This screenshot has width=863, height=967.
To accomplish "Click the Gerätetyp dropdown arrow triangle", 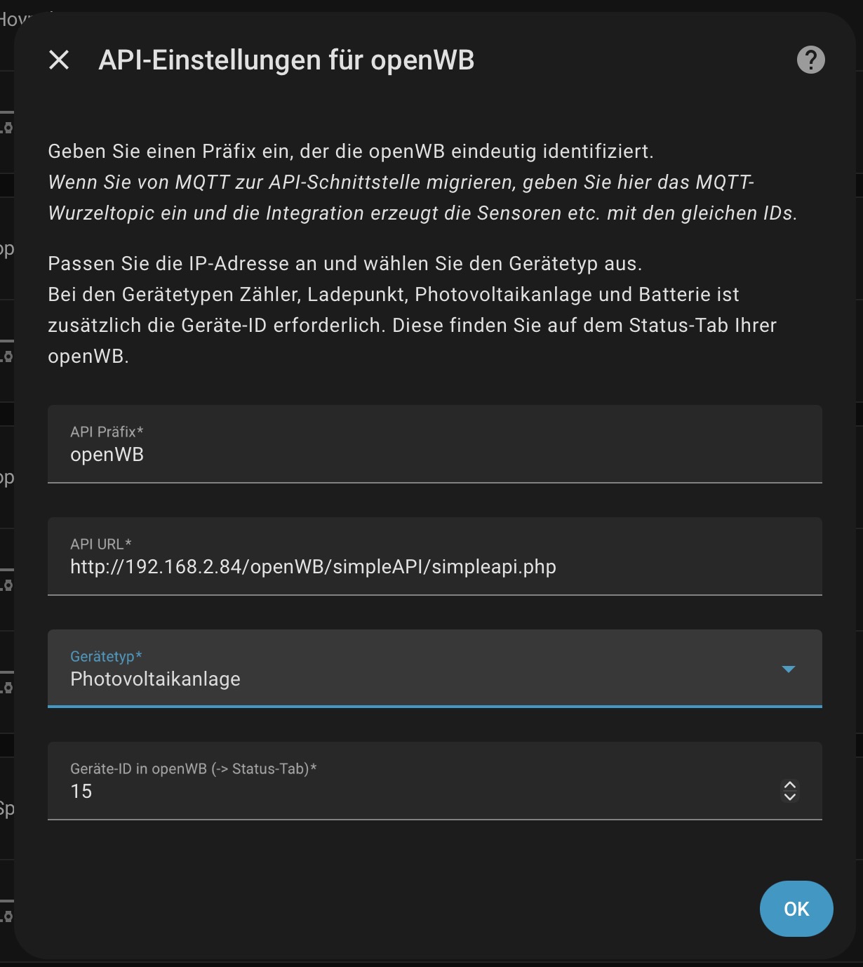I will point(788,669).
